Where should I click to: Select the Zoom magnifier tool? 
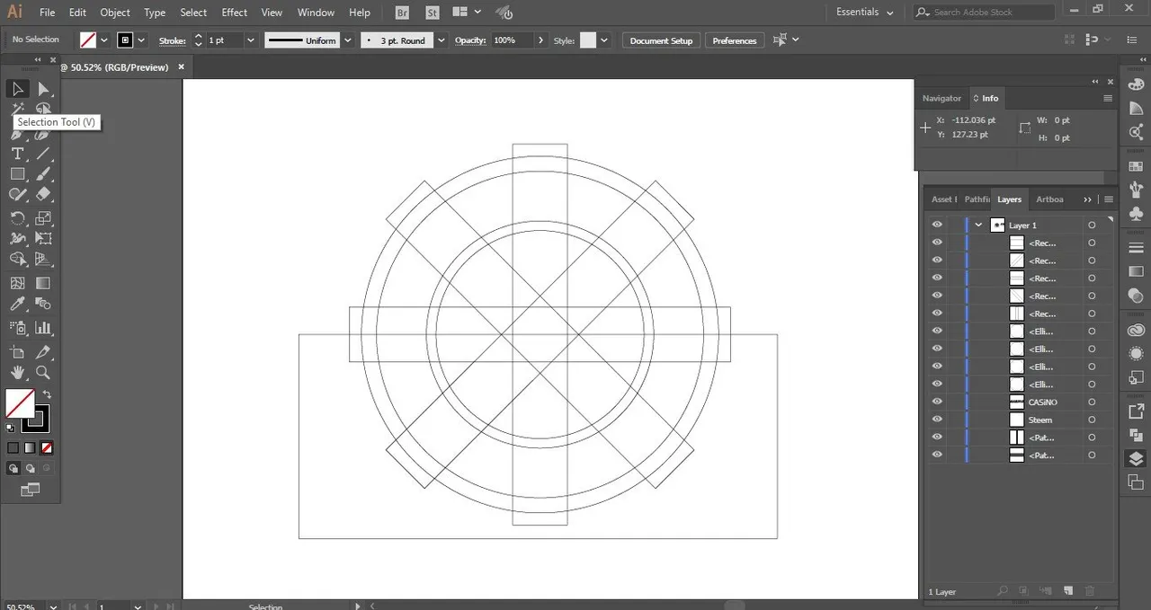coord(43,373)
